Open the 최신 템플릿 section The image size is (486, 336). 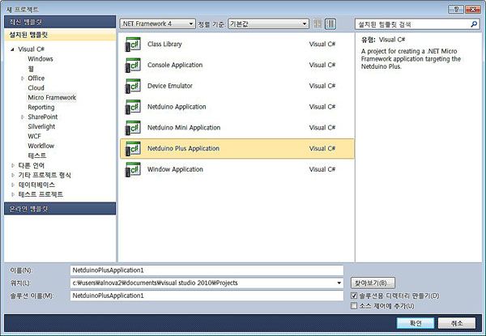[x=60, y=22]
